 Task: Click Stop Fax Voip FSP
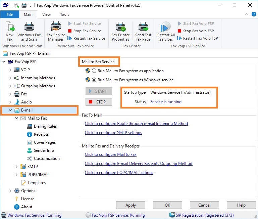[196, 31]
